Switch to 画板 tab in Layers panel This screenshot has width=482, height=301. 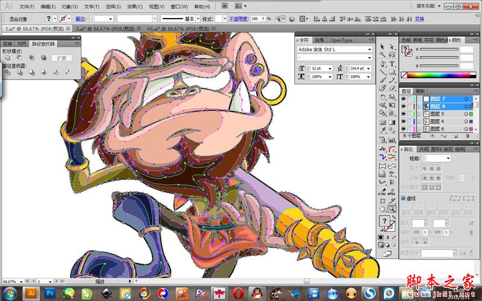click(x=420, y=92)
